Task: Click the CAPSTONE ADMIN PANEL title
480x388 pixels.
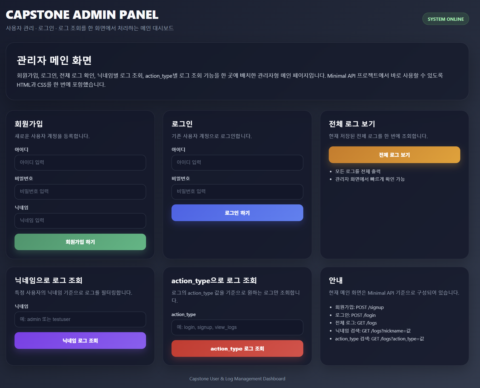Action: pos(82,15)
